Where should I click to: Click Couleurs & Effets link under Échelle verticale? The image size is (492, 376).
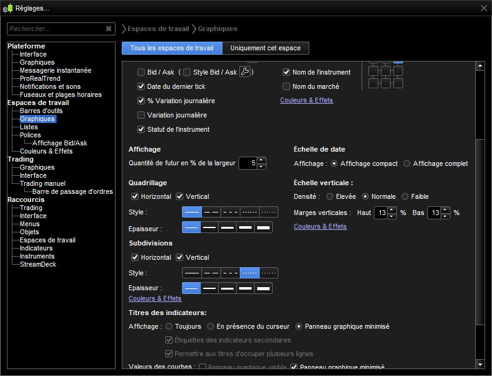[x=320, y=227]
